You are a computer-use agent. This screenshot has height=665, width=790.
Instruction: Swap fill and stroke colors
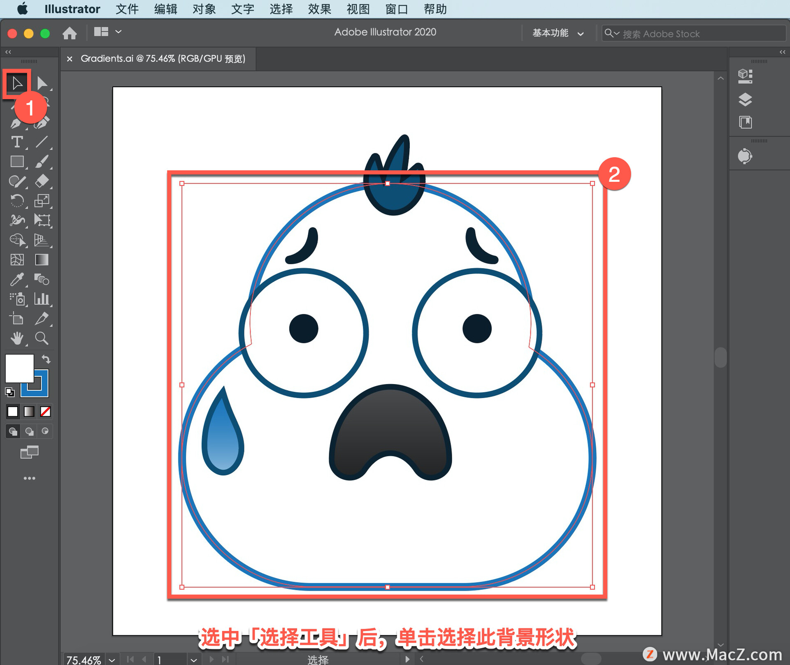pyautogui.click(x=46, y=359)
